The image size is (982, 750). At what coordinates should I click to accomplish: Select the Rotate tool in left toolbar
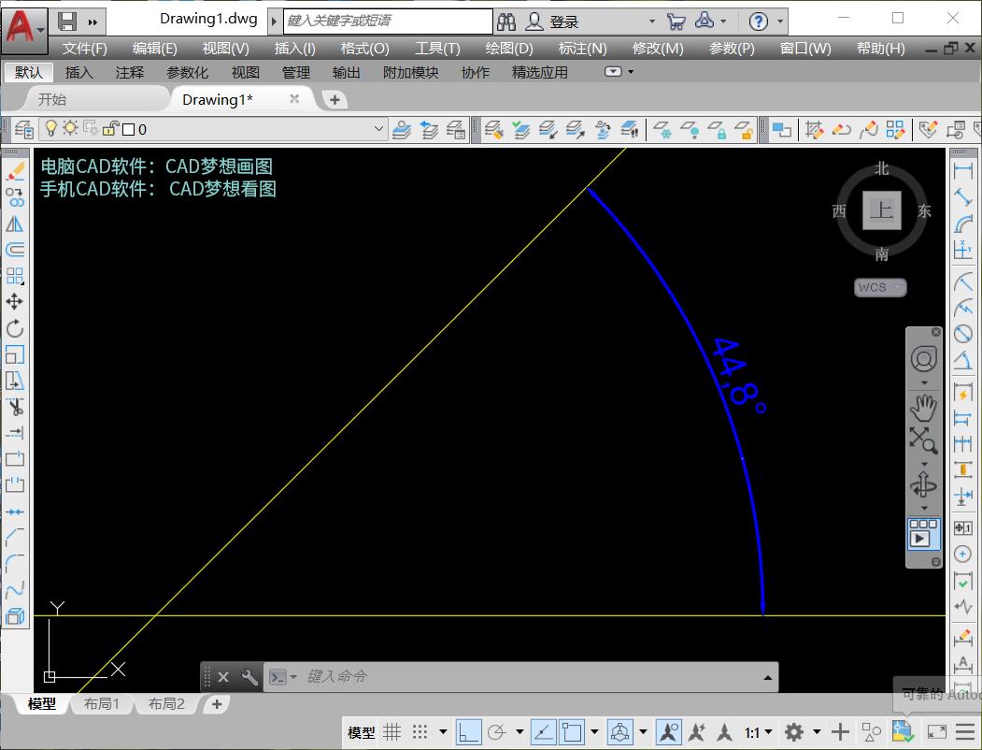(x=15, y=328)
